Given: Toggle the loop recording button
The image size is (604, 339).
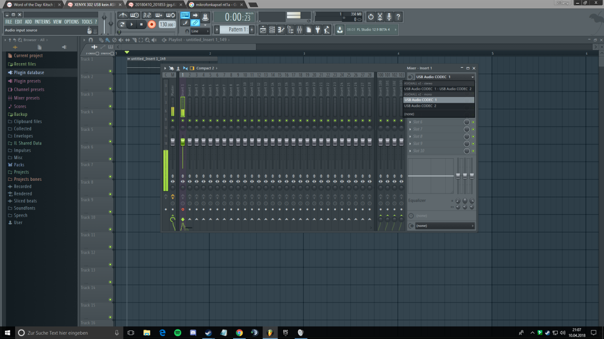Looking at the screenshot, I should click(x=170, y=16).
